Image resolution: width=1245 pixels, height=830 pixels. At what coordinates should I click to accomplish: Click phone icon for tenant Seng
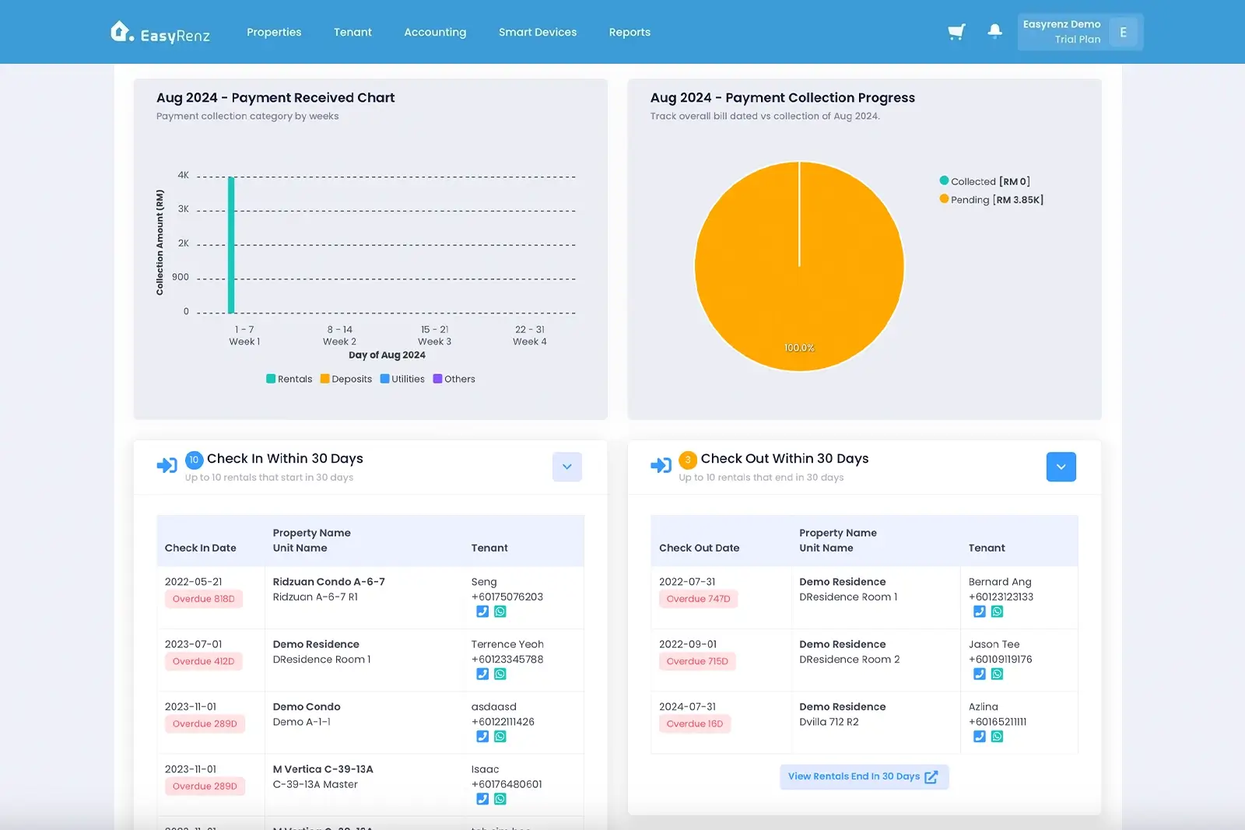pyautogui.click(x=482, y=612)
